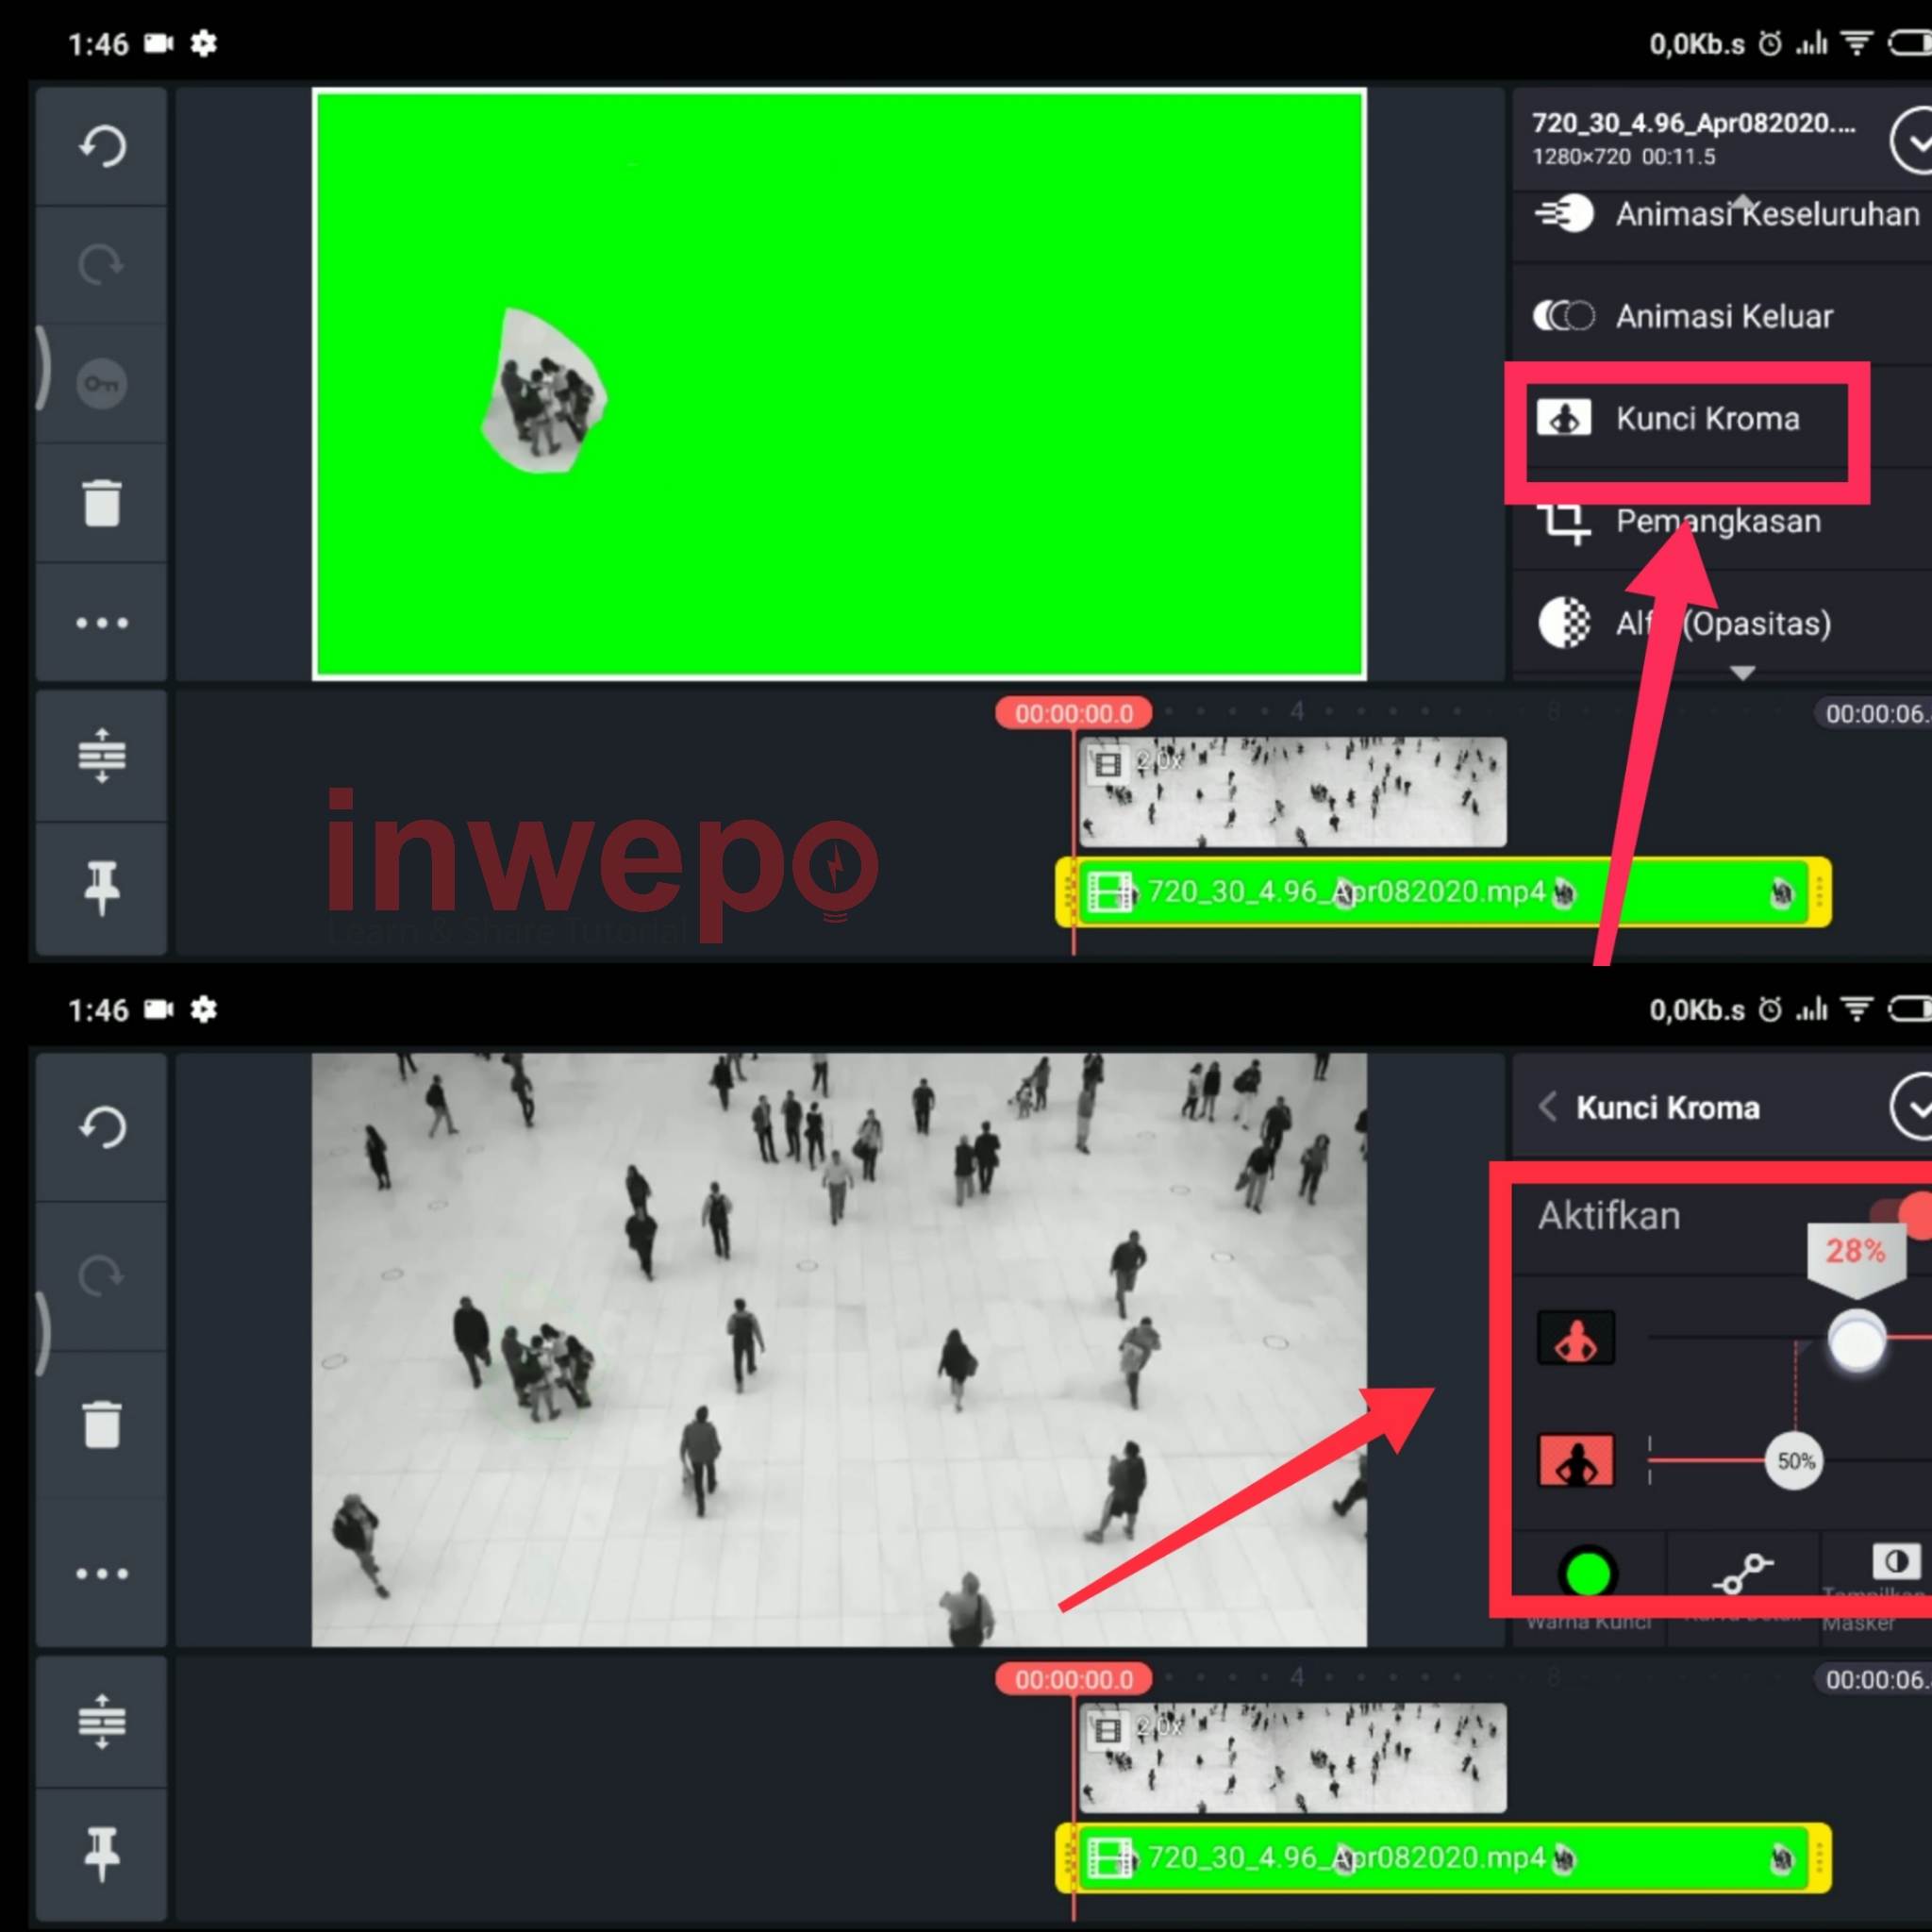Tap the expand timeline tracks icon in top editor
Screen dimensions: 1932x1932
[102, 755]
